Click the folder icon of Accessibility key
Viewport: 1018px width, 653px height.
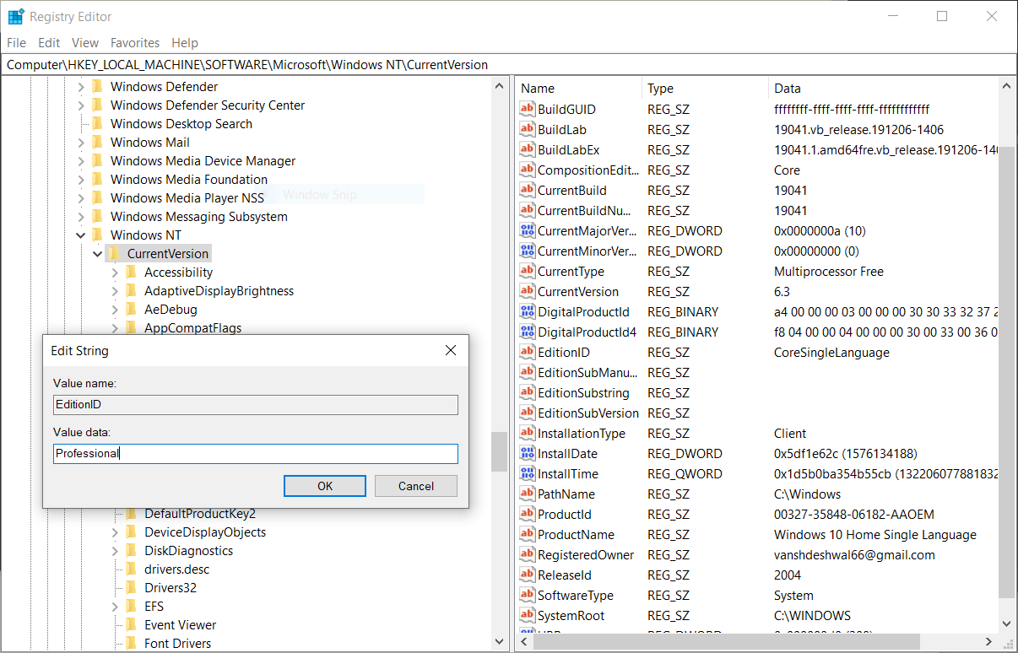coord(131,272)
